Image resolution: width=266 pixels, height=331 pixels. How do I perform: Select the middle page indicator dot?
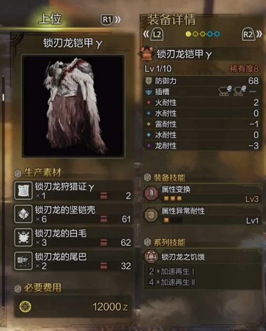click(203, 34)
